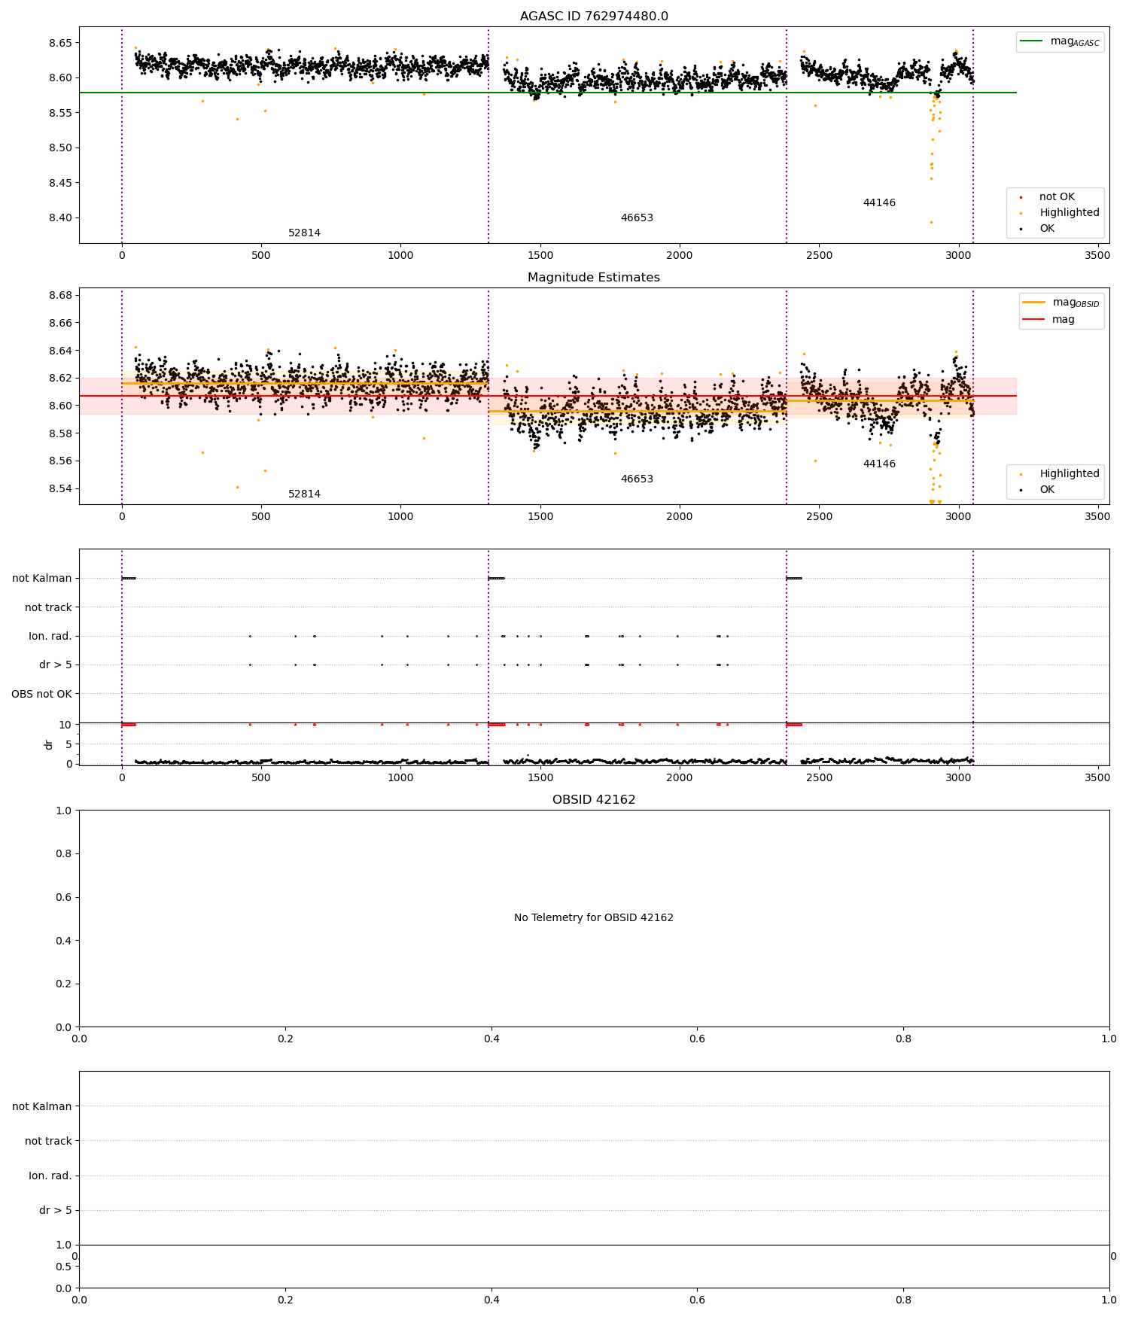
Task: Click 'not Kalman' label in the empty bottom plot
Action: tap(42, 1106)
